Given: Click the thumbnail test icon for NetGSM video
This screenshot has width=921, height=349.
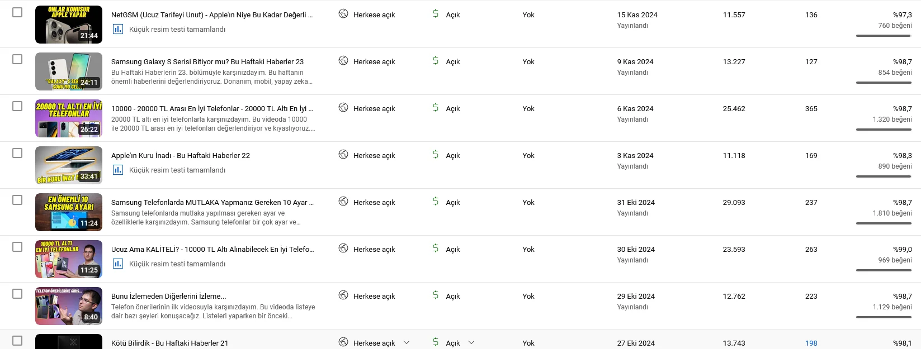Looking at the screenshot, I should click(x=117, y=30).
